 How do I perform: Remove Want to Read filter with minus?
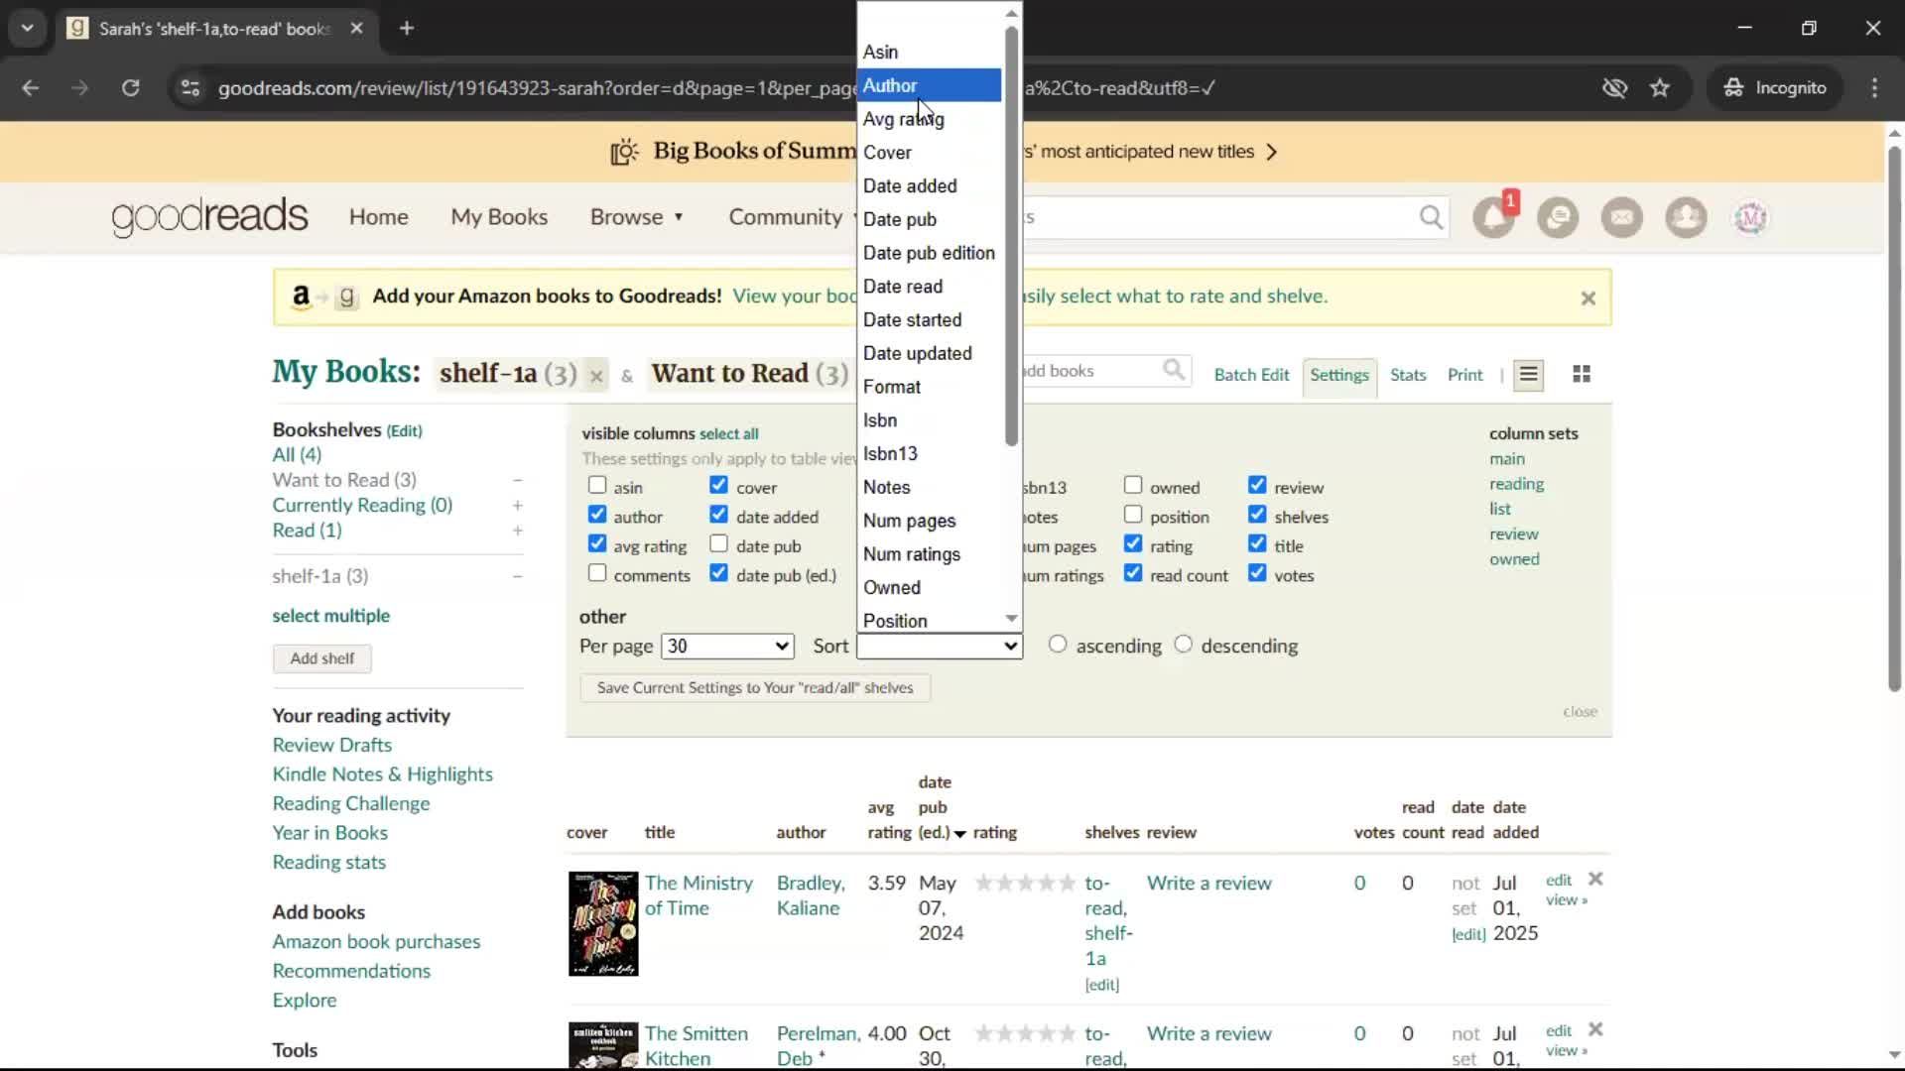pyautogui.click(x=517, y=480)
